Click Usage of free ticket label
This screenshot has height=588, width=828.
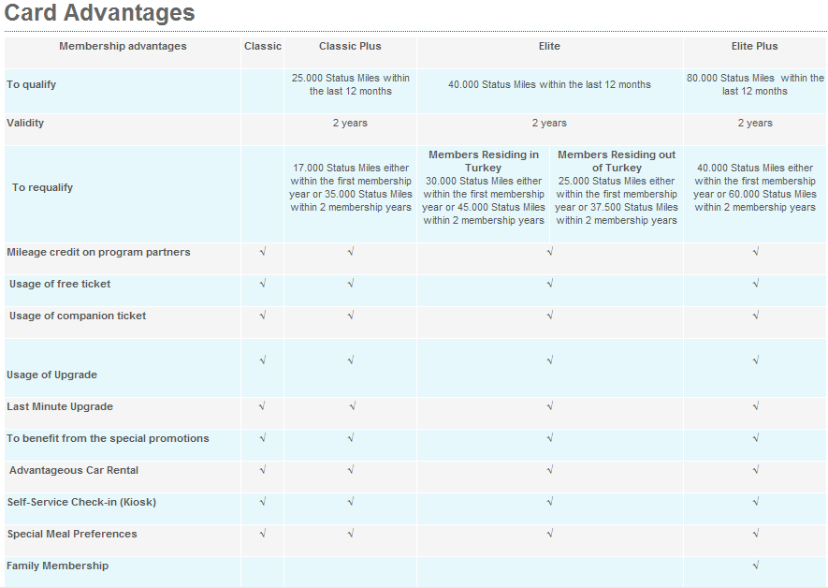click(60, 284)
